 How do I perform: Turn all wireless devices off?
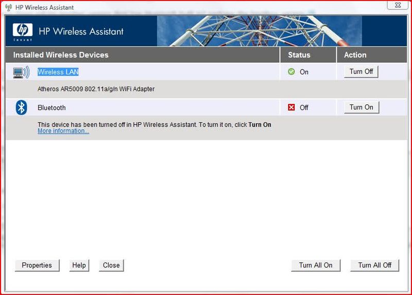[375, 265]
